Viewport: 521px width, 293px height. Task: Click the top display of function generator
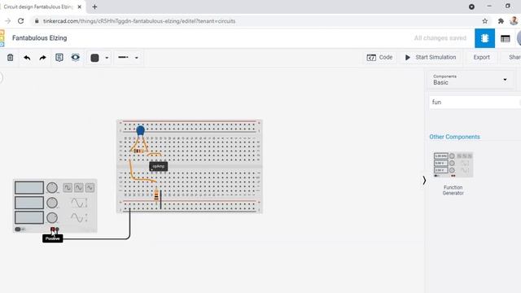[29, 188]
